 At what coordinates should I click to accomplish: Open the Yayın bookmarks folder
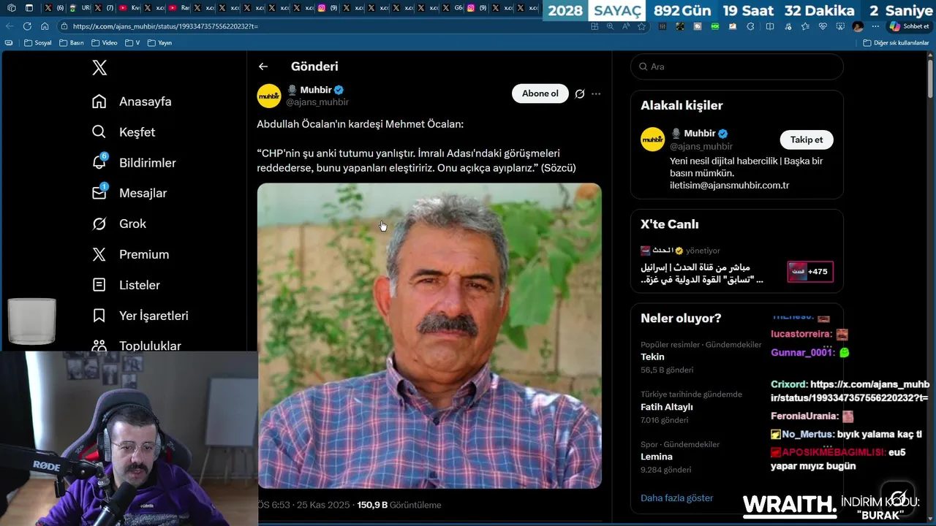click(x=159, y=43)
